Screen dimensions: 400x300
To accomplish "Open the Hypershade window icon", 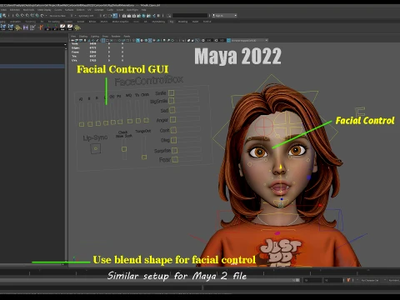I will [x=143, y=16].
